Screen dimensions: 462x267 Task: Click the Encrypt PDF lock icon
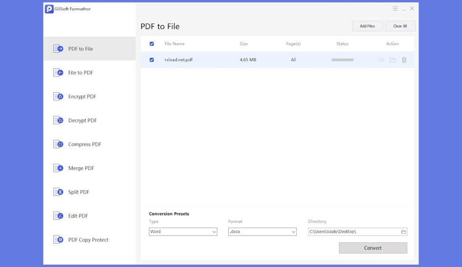pos(58,96)
